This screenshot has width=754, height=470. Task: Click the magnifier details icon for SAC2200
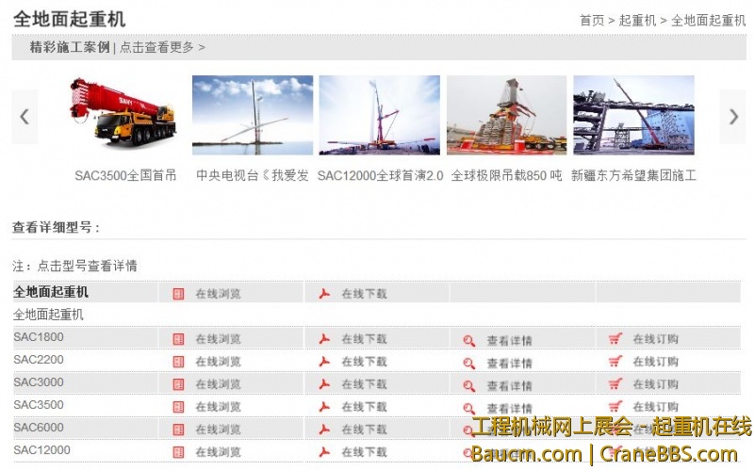(469, 364)
